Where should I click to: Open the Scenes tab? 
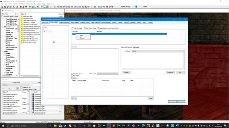tap(114, 22)
